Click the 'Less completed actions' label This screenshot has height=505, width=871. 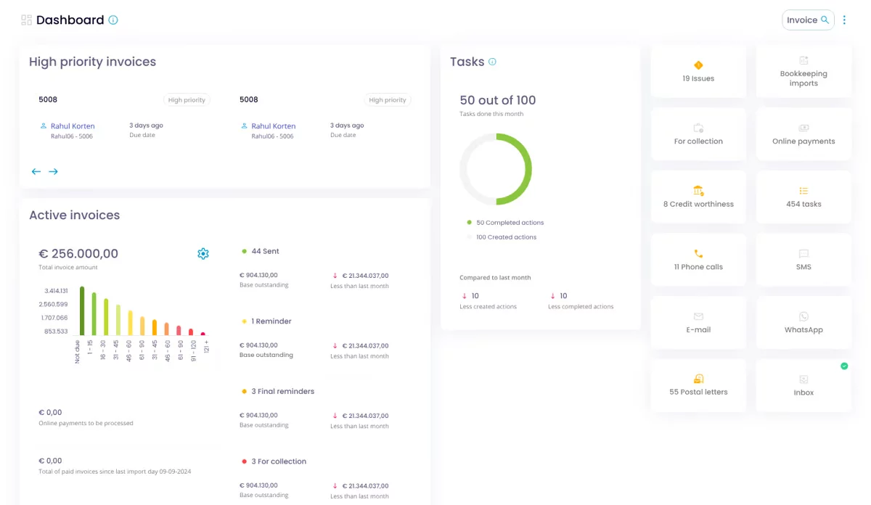(581, 307)
